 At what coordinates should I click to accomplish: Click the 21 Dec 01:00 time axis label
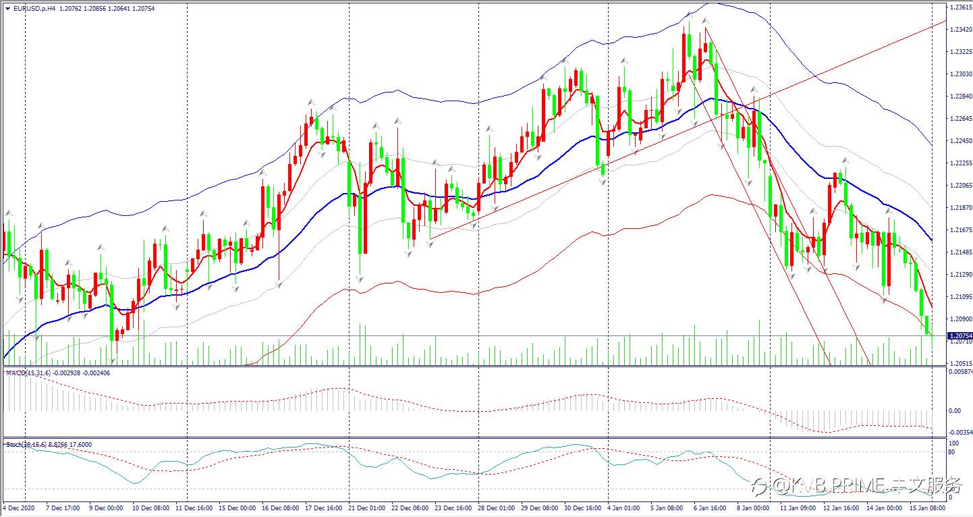click(x=367, y=508)
